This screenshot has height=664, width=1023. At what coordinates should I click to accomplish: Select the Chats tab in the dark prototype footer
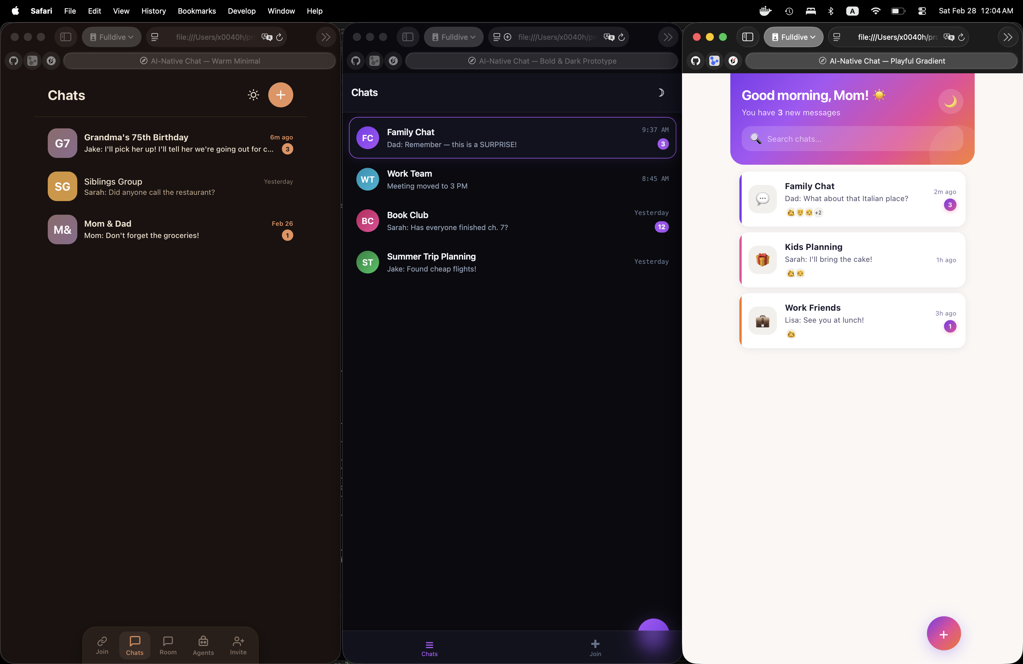(x=429, y=649)
